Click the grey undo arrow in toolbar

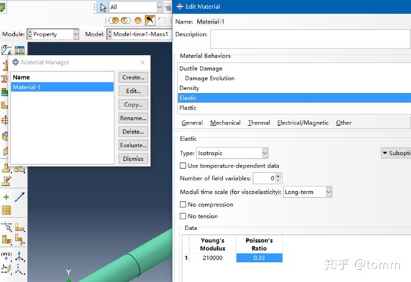coord(162,20)
